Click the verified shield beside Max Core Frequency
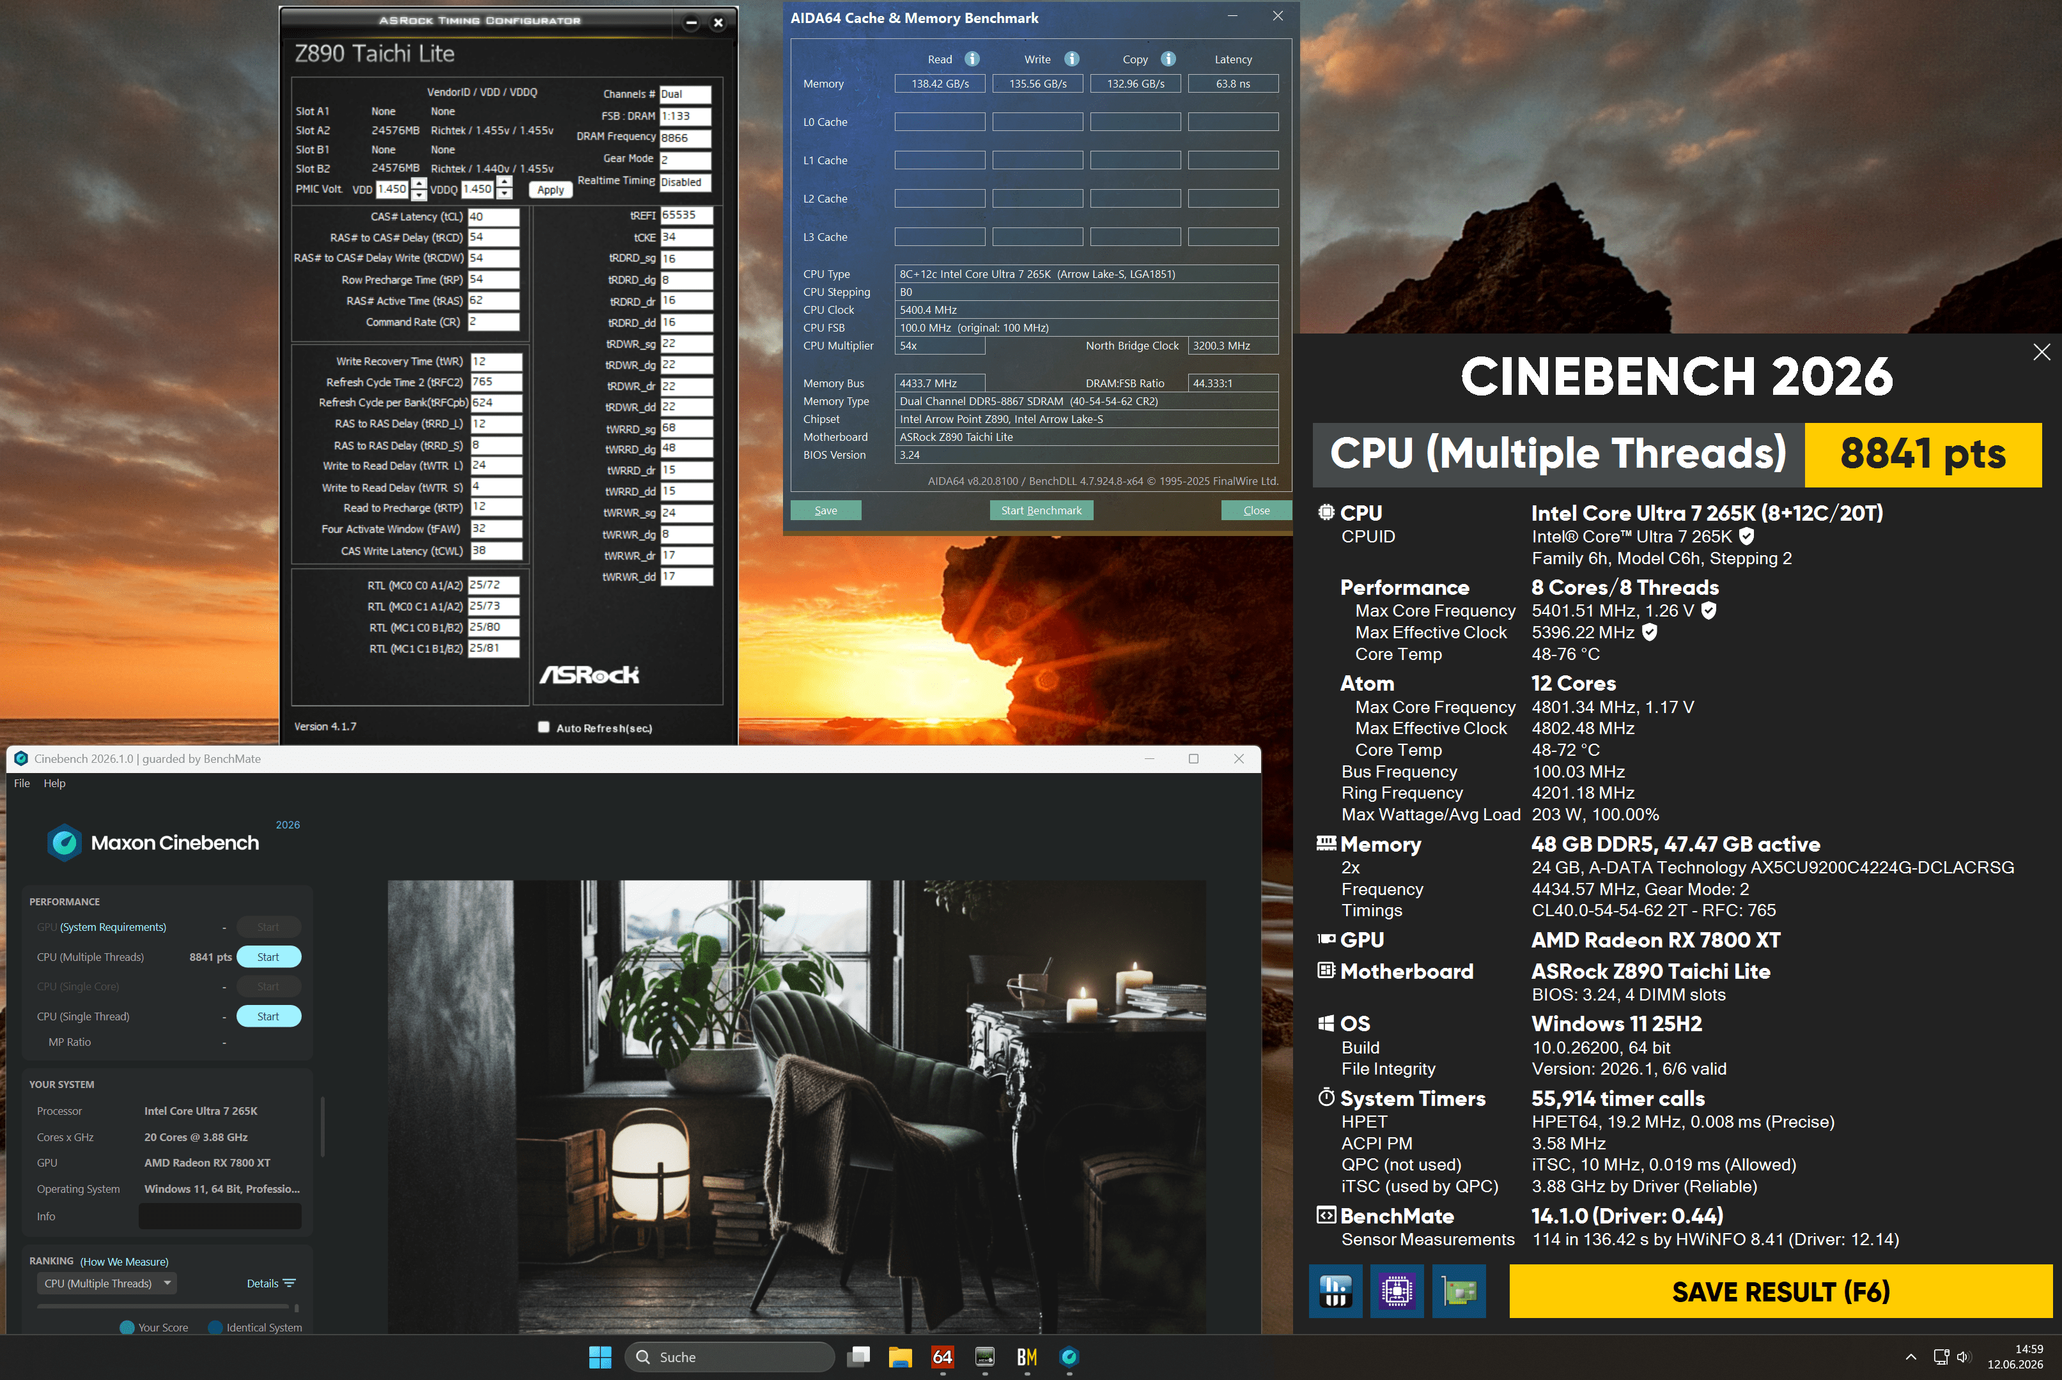 pyautogui.click(x=1708, y=610)
